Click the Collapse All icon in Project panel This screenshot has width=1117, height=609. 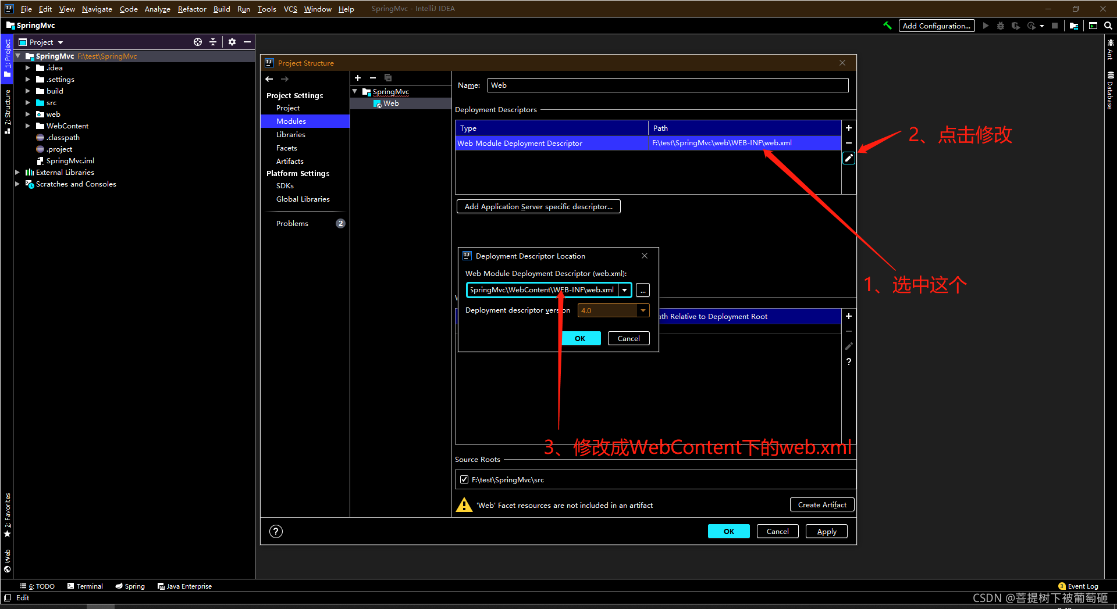tap(213, 42)
